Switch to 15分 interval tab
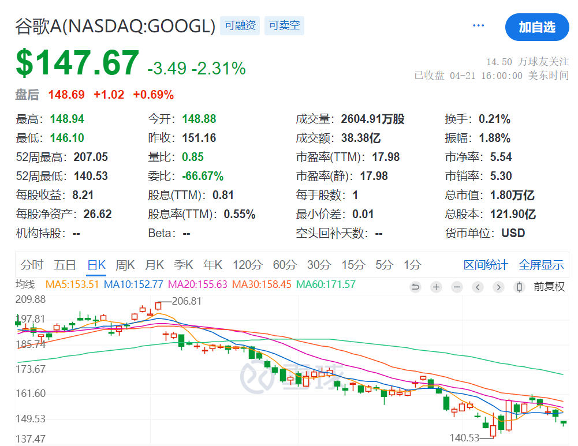The width and height of the screenshot is (578, 446). [x=353, y=265]
